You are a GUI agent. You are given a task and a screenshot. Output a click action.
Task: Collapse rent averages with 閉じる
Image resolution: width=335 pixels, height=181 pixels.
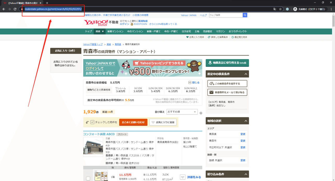click(x=194, y=82)
